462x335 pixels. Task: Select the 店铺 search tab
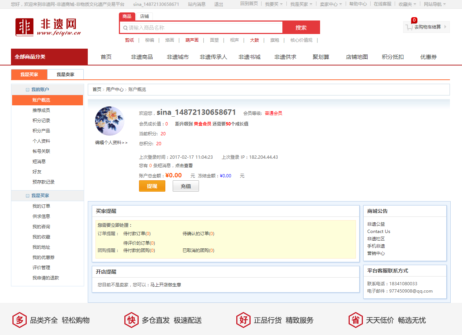click(x=144, y=16)
